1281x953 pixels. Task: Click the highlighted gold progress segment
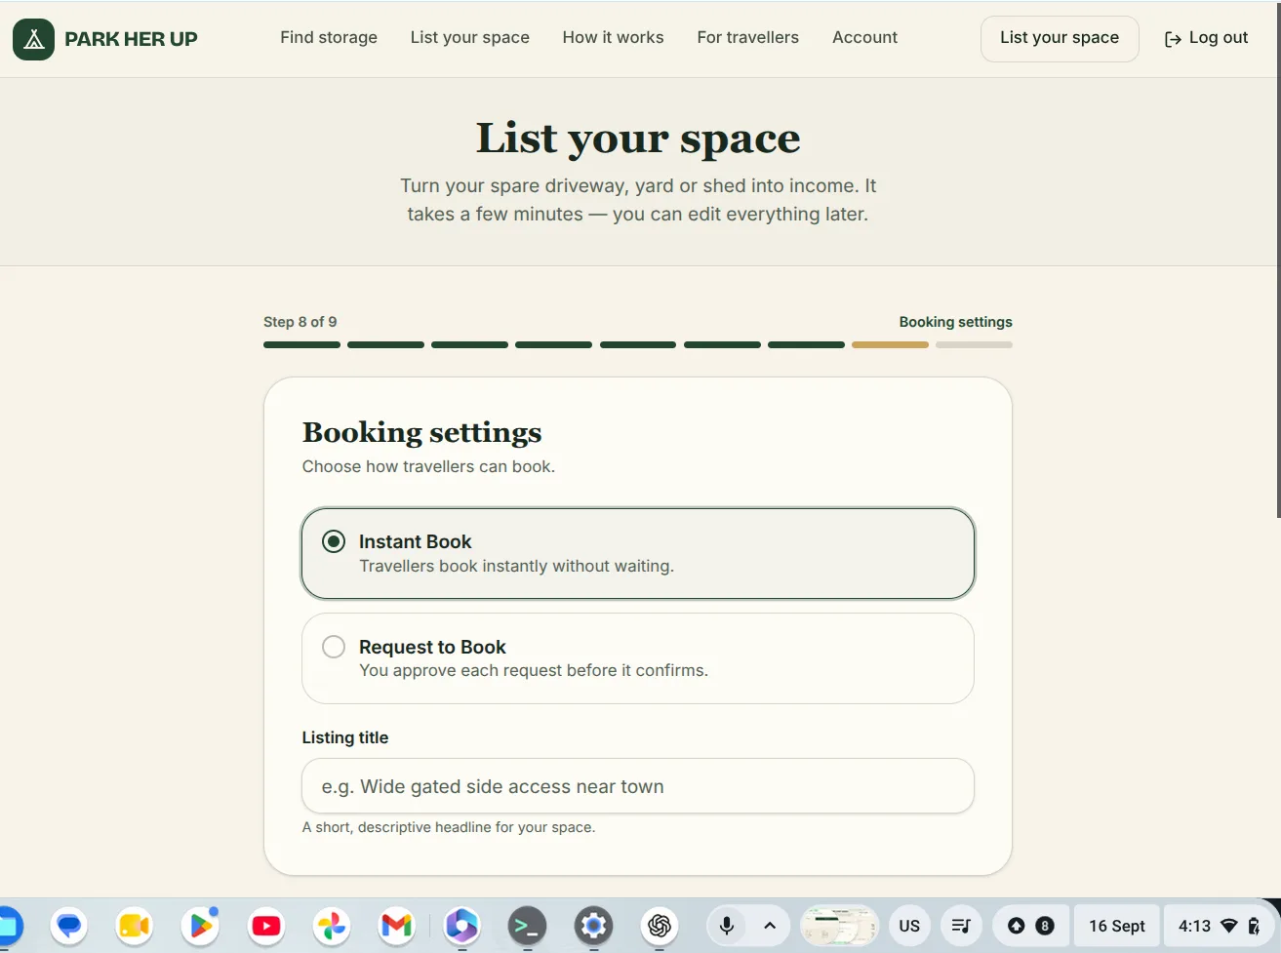point(890,344)
